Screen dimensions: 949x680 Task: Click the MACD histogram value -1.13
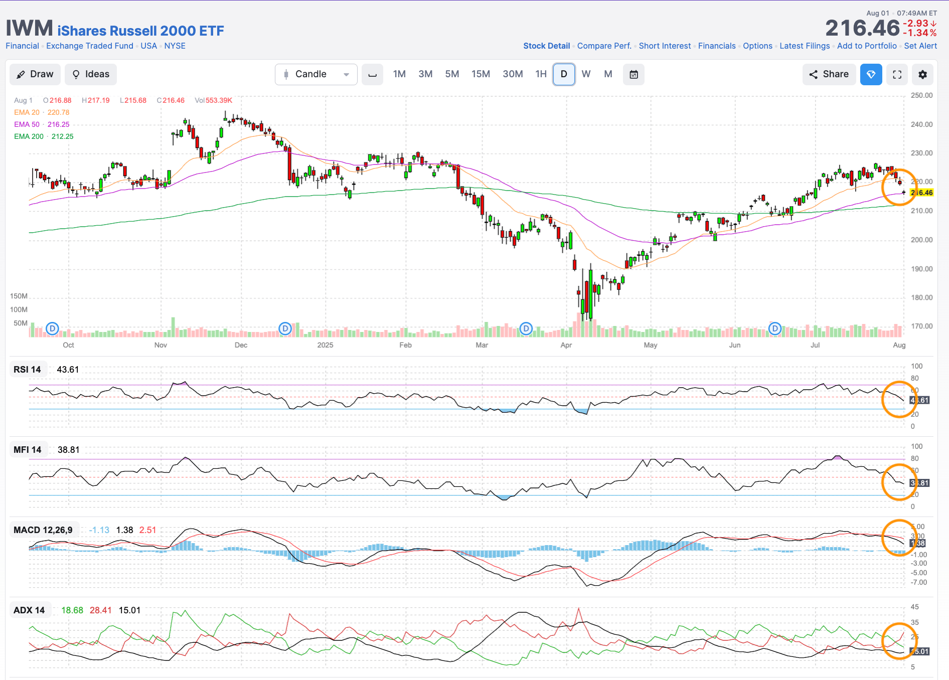99,530
